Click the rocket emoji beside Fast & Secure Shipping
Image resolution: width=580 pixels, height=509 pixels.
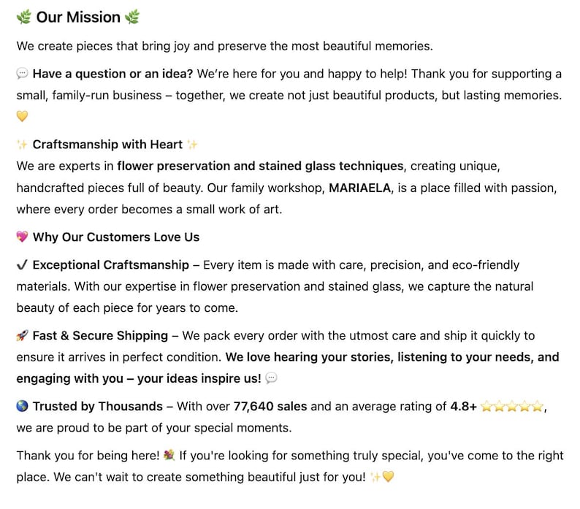(22, 336)
